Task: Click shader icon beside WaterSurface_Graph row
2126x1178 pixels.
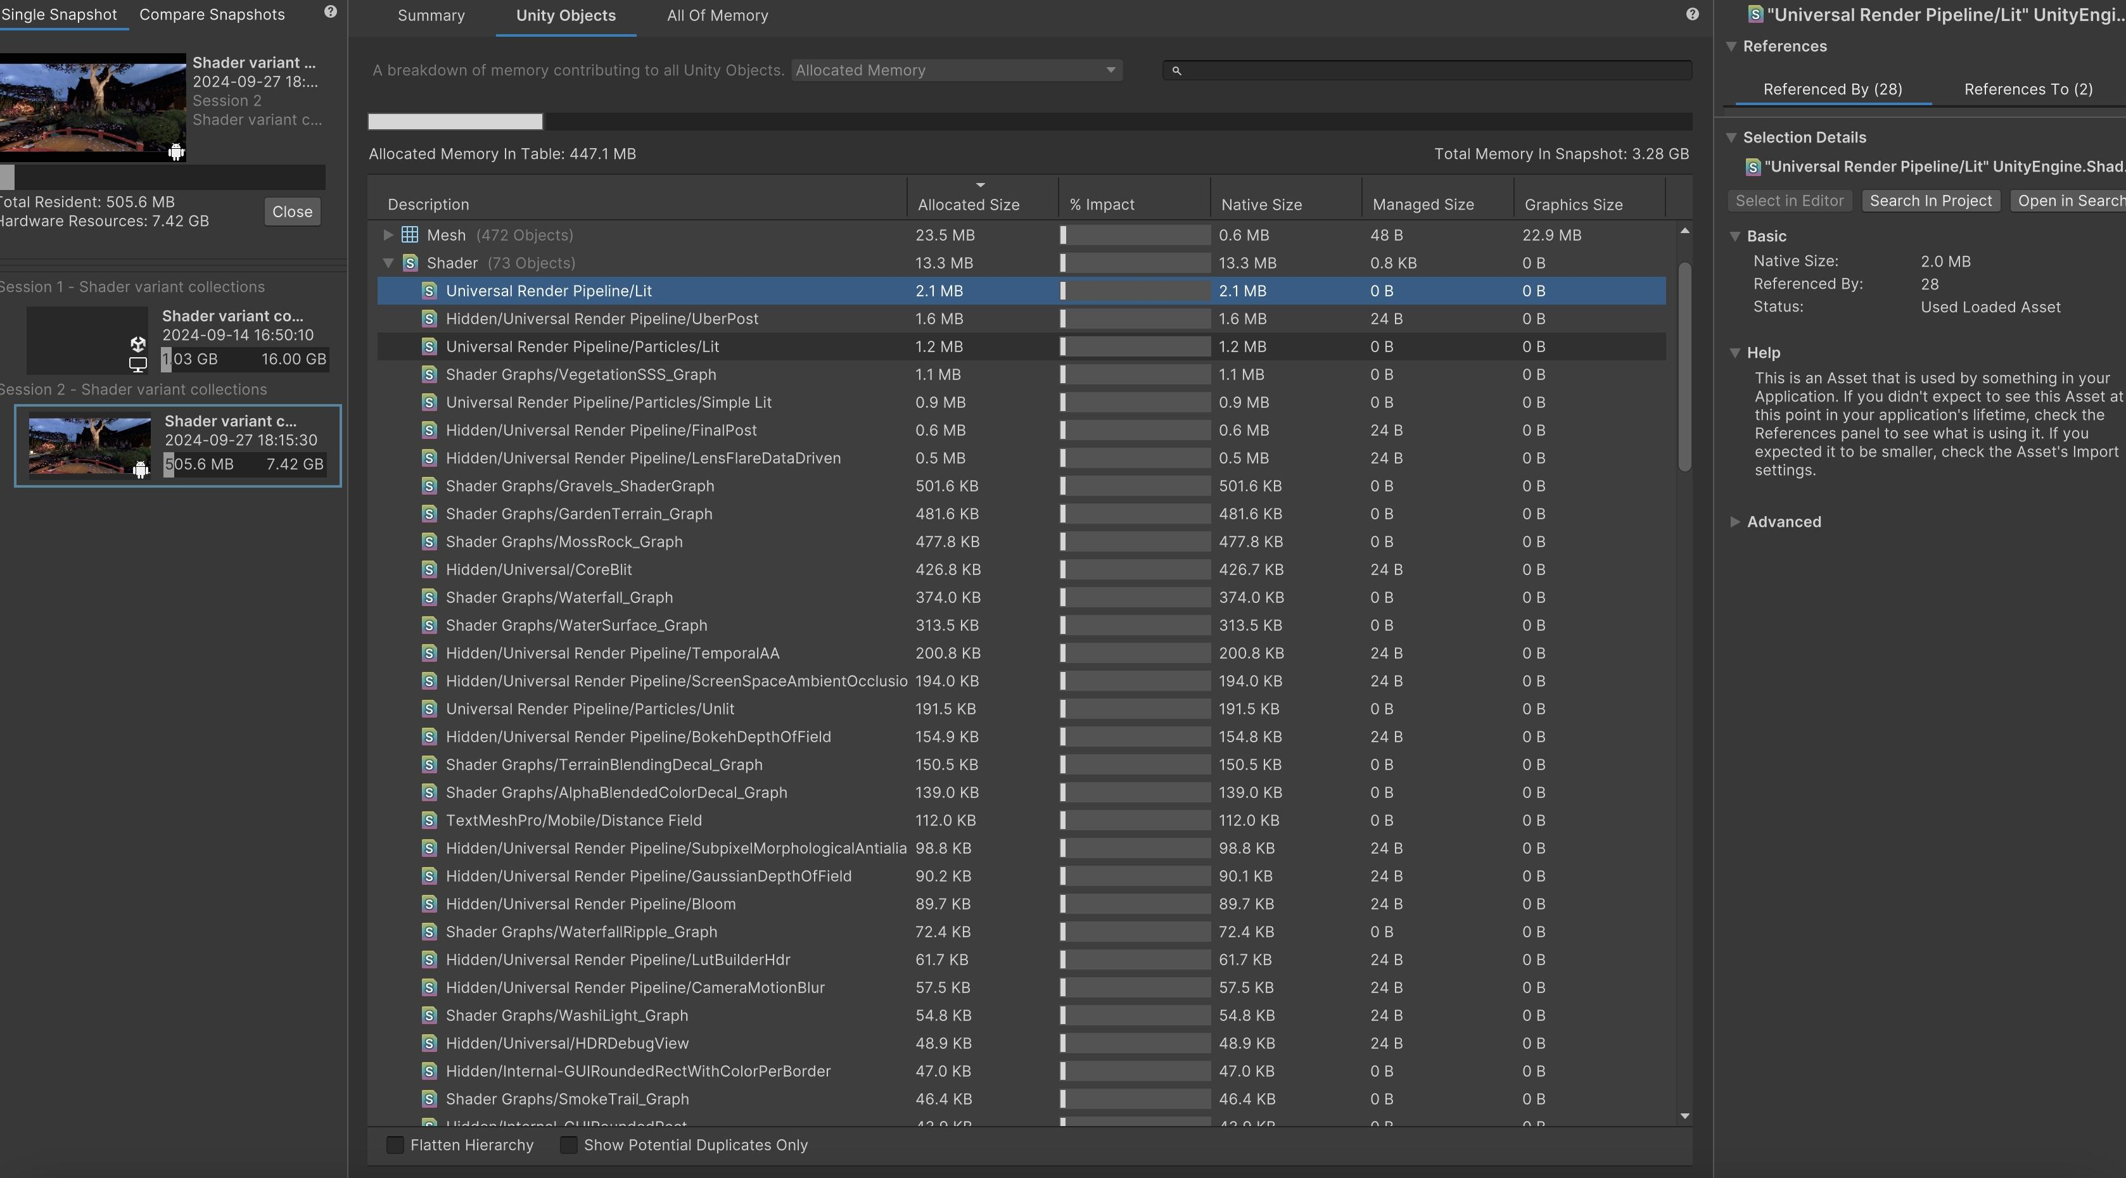Action: click(429, 625)
